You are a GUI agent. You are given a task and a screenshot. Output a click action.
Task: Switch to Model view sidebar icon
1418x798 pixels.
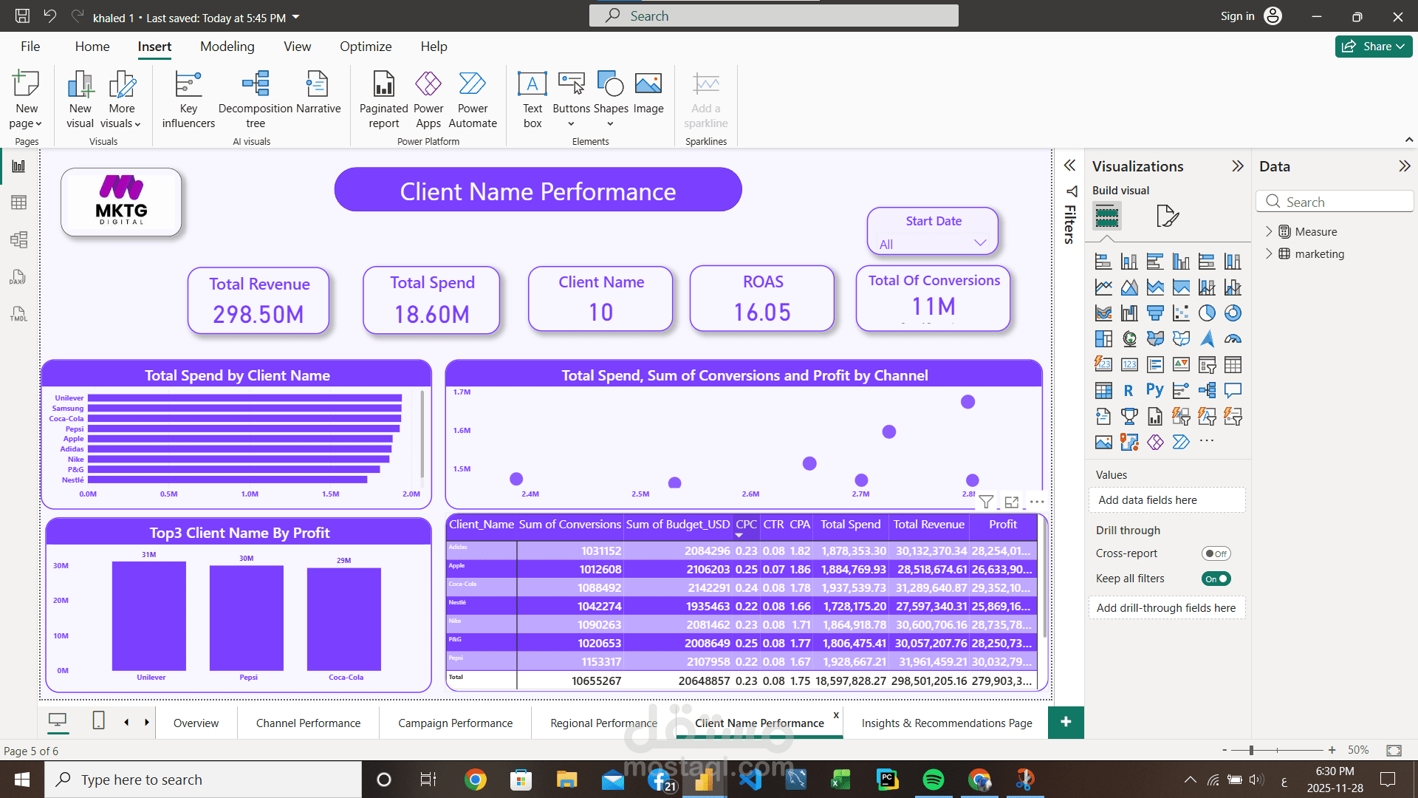(18, 239)
